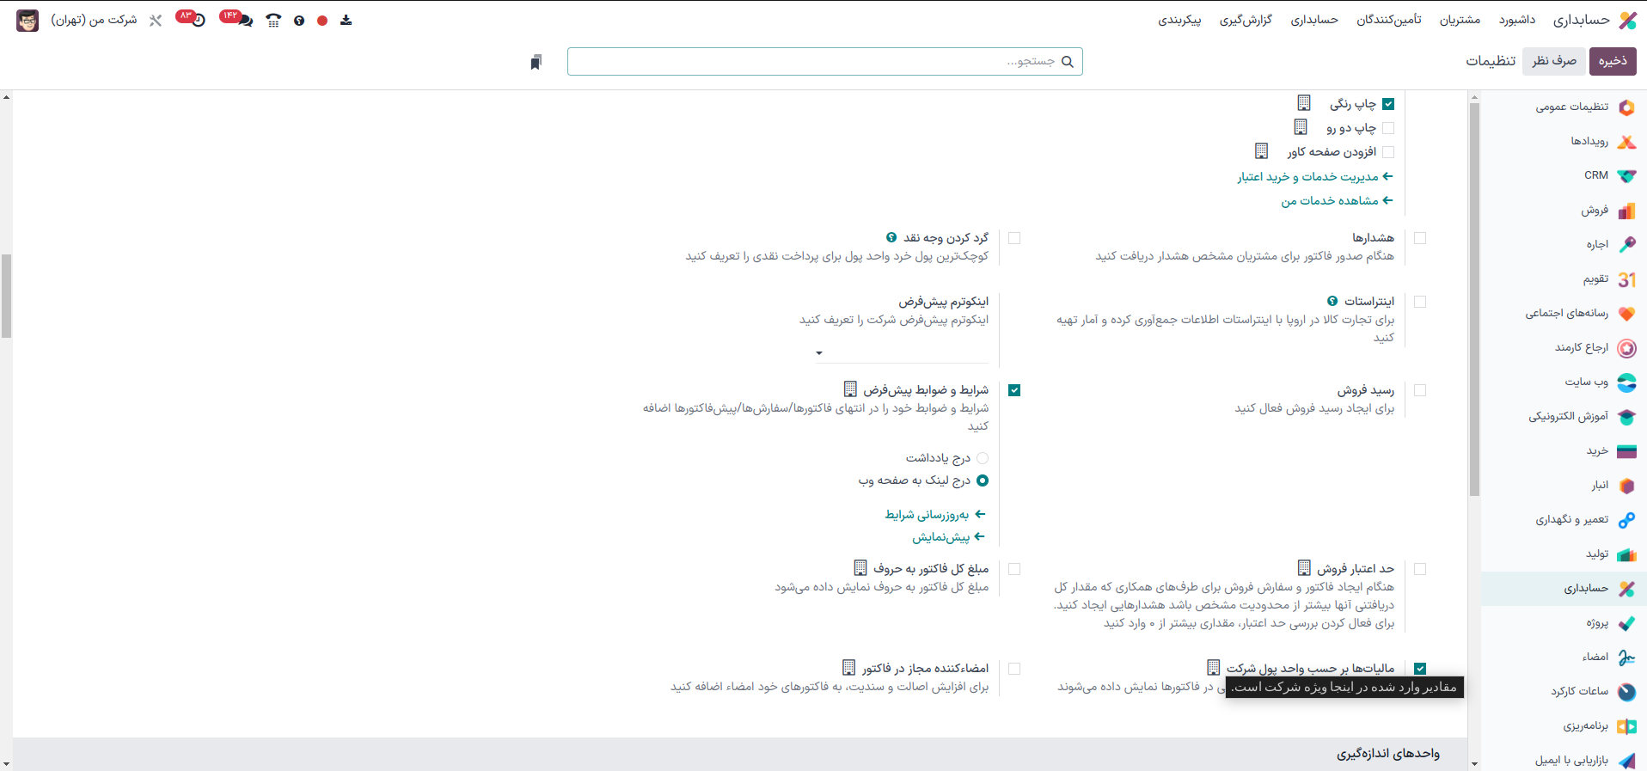
Task: Disable the چاپ رنگی checkbox
Action: pyautogui.click(x=1388, y=104)
